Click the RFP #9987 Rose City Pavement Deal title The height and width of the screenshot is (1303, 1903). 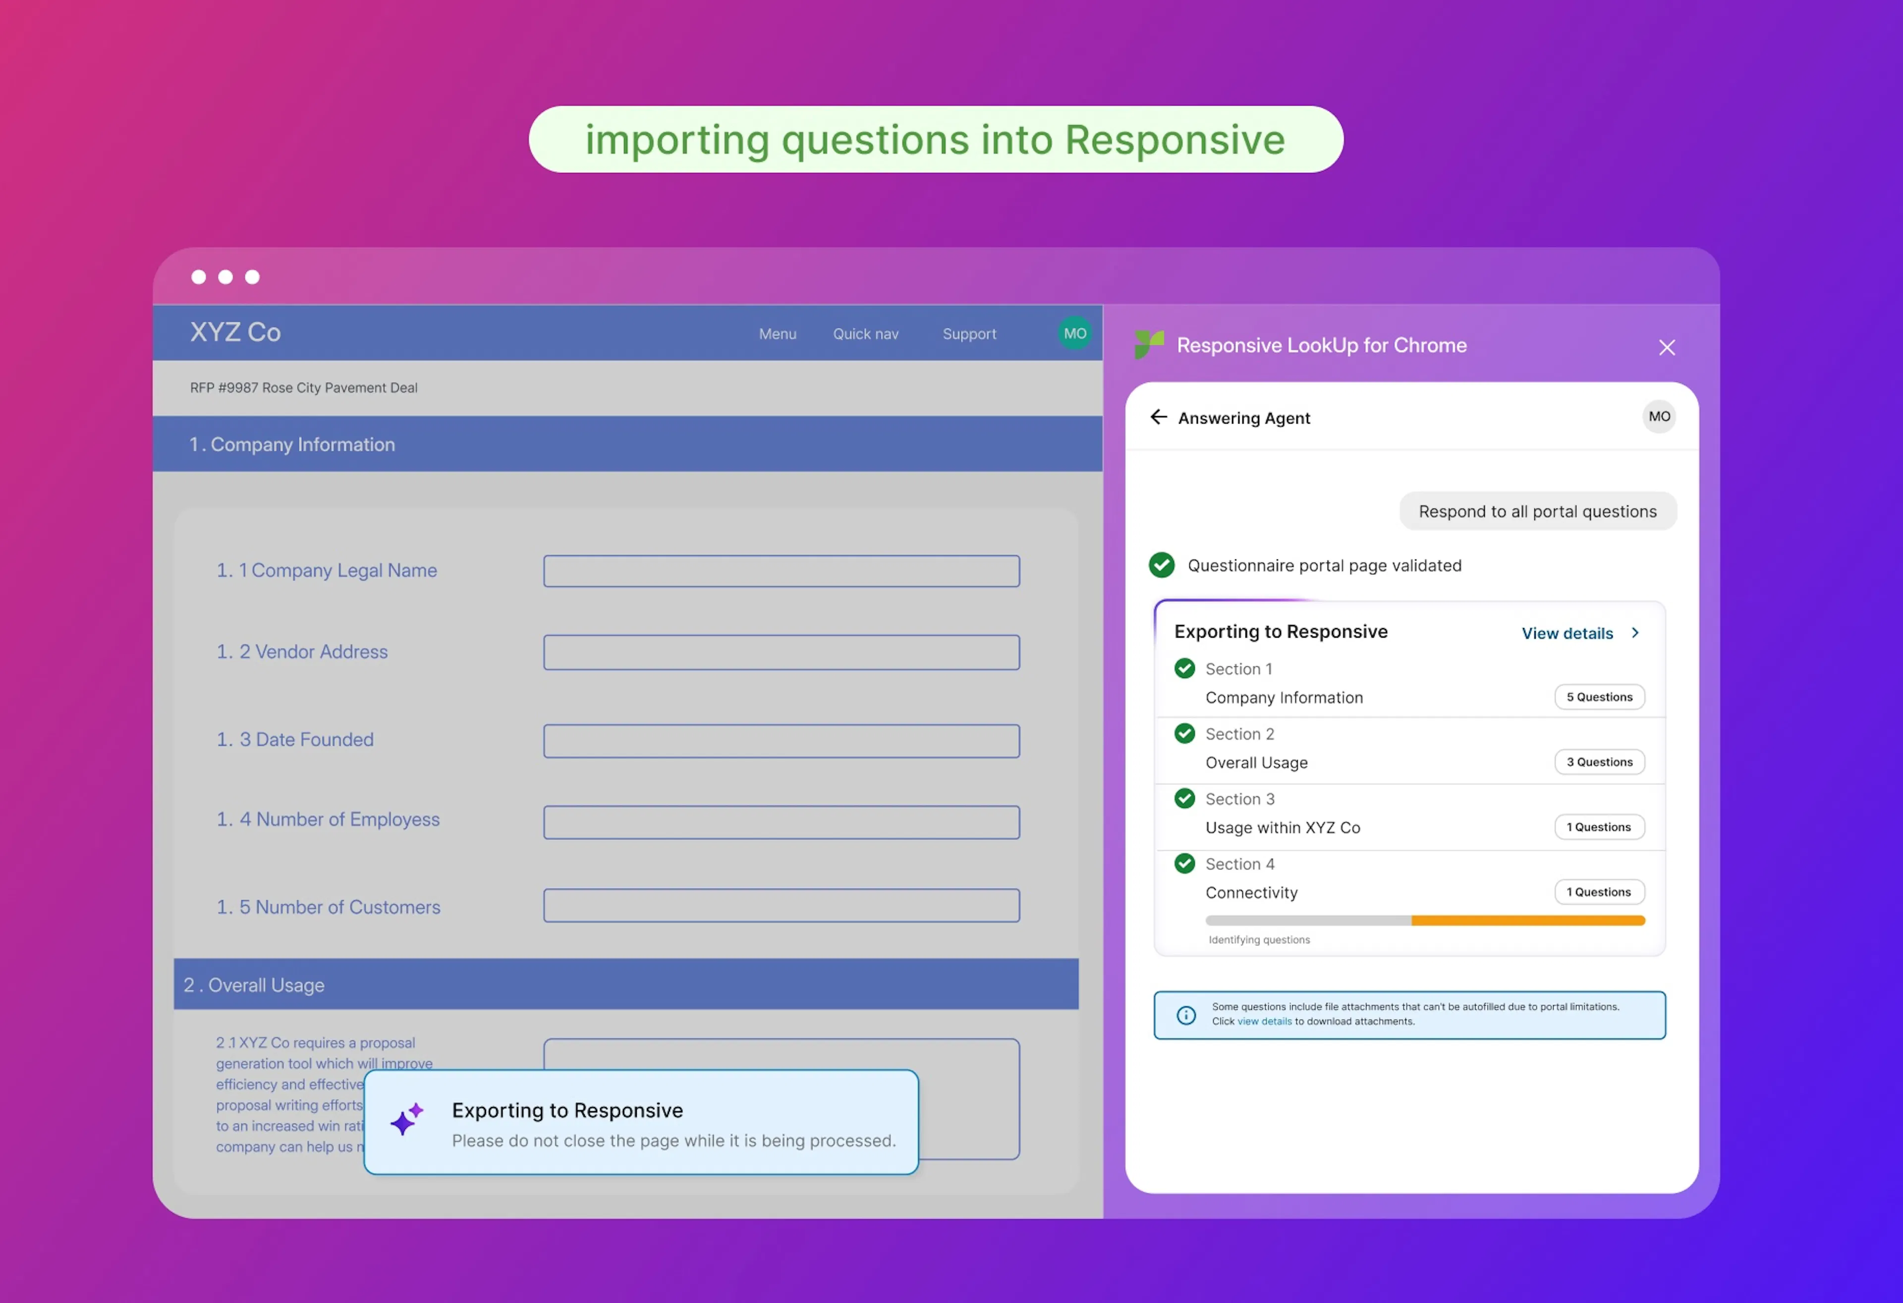pos(303,387)
